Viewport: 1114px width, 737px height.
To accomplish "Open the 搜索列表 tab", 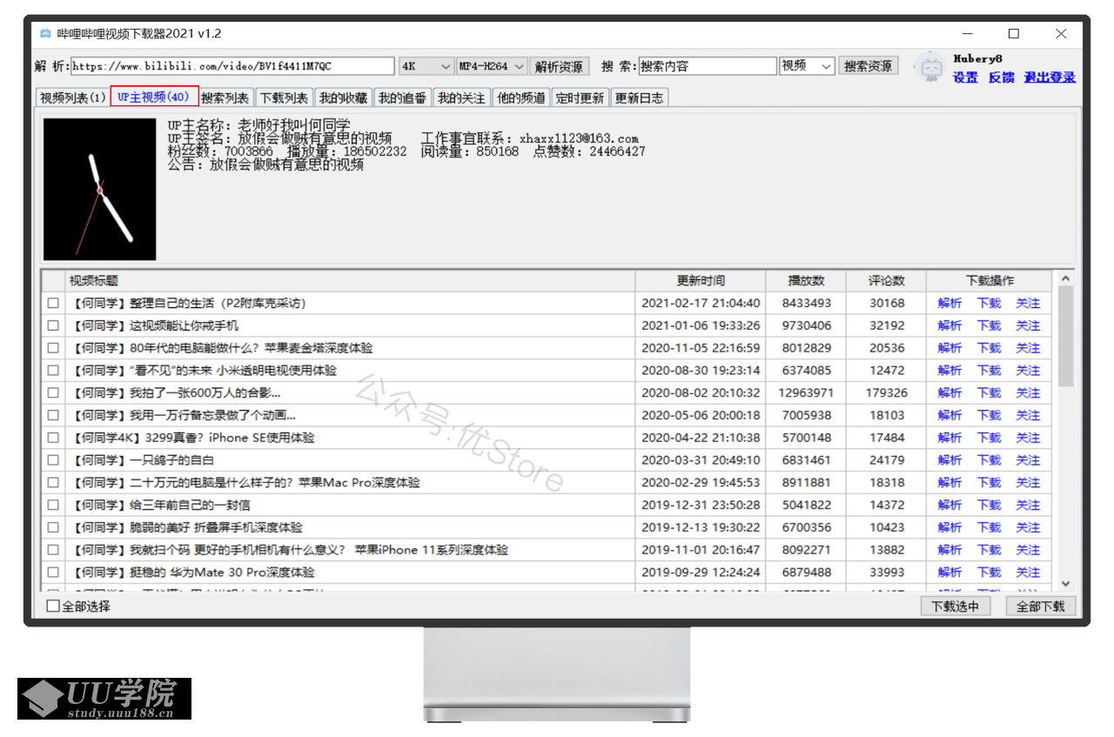I will pos(225,98).
